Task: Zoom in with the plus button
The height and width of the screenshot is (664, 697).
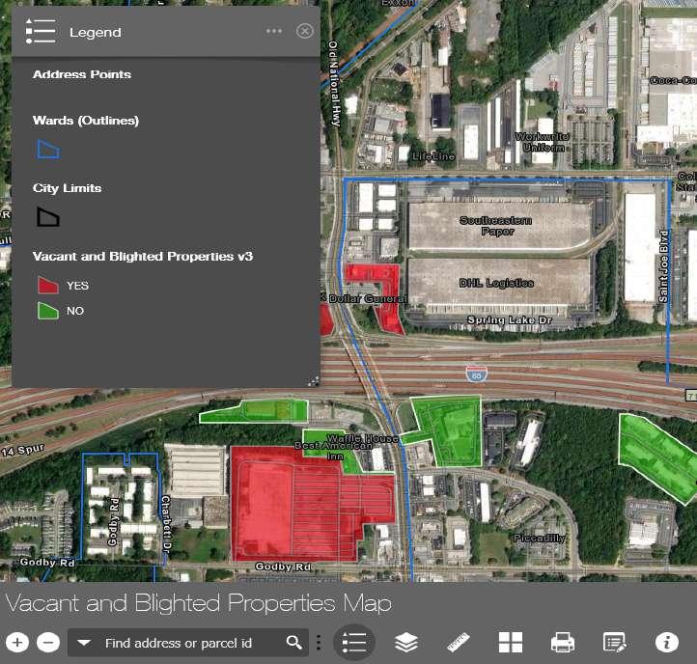Action: point(17,642)
